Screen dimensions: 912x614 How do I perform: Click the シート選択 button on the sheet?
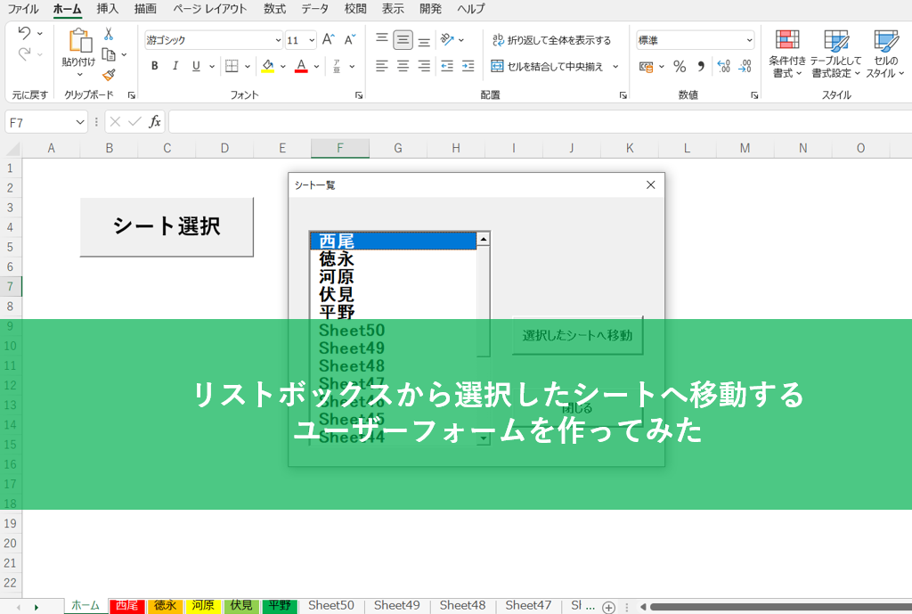pyautogui.click(x=167, y=226)
